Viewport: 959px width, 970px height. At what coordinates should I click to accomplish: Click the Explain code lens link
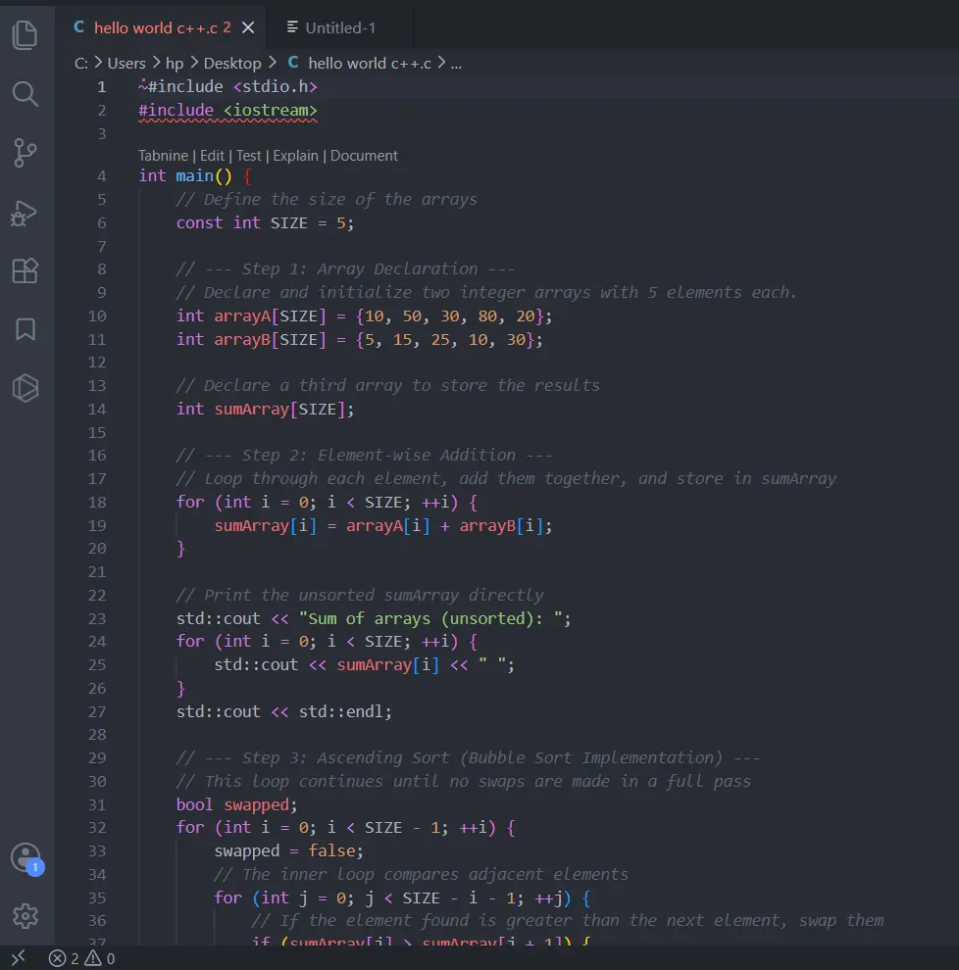point(295,155)
